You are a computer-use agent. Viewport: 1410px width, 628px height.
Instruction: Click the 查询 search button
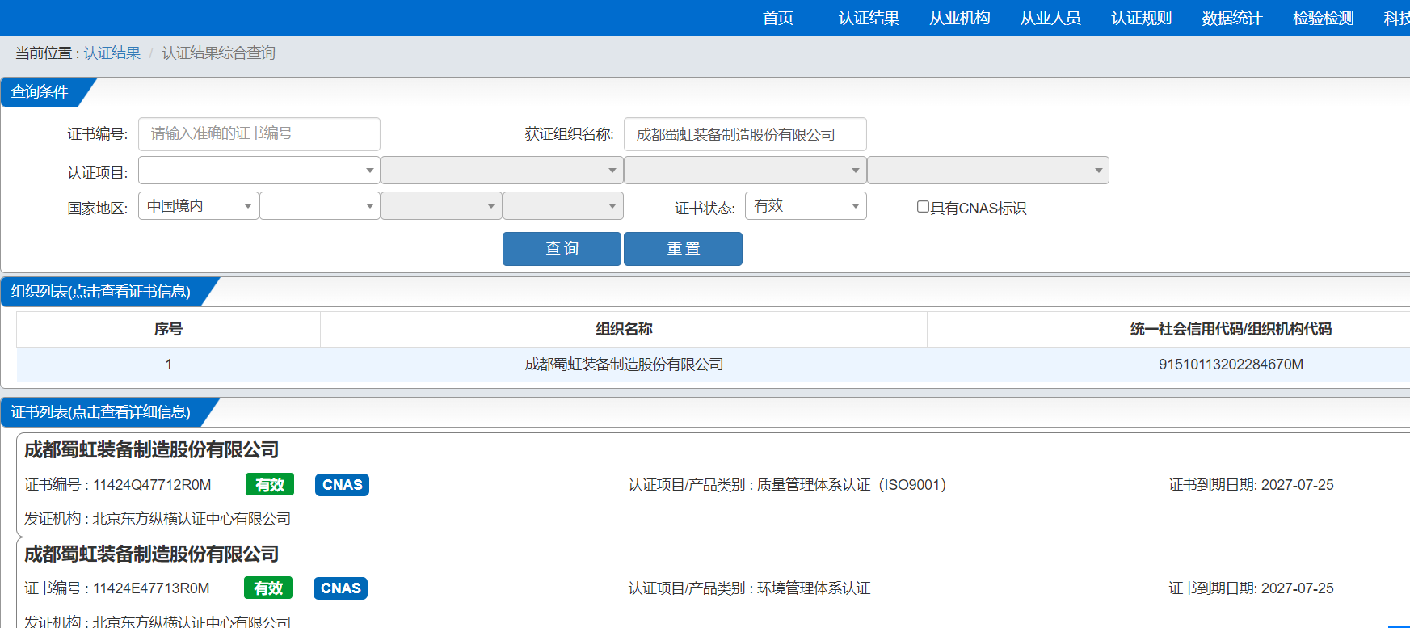(562, 249)
